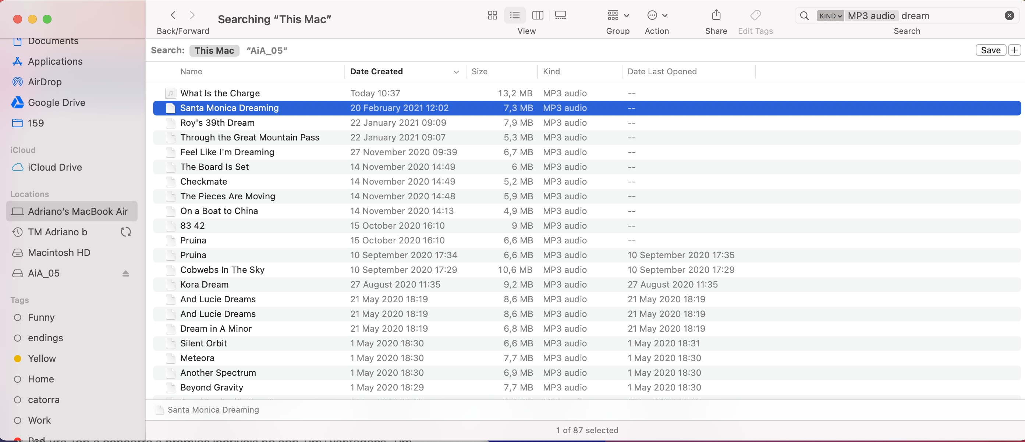
Task: Select the Kora Dream file row
Action: tap(205, 285)
